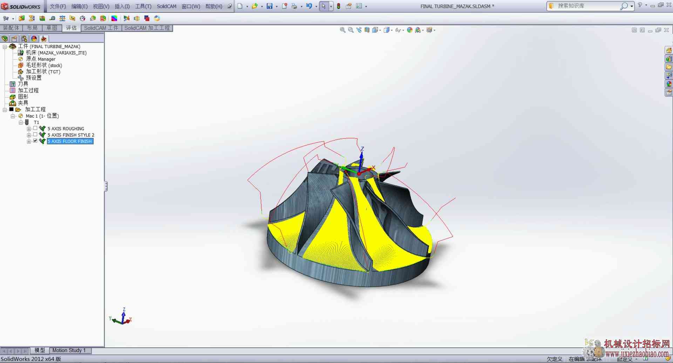The height and width of the screenshot is (363, 673).
Task: Expand the 5 AXIS FLOOR FINISH node
Action: pyautogui.click(x=29, y=142)
